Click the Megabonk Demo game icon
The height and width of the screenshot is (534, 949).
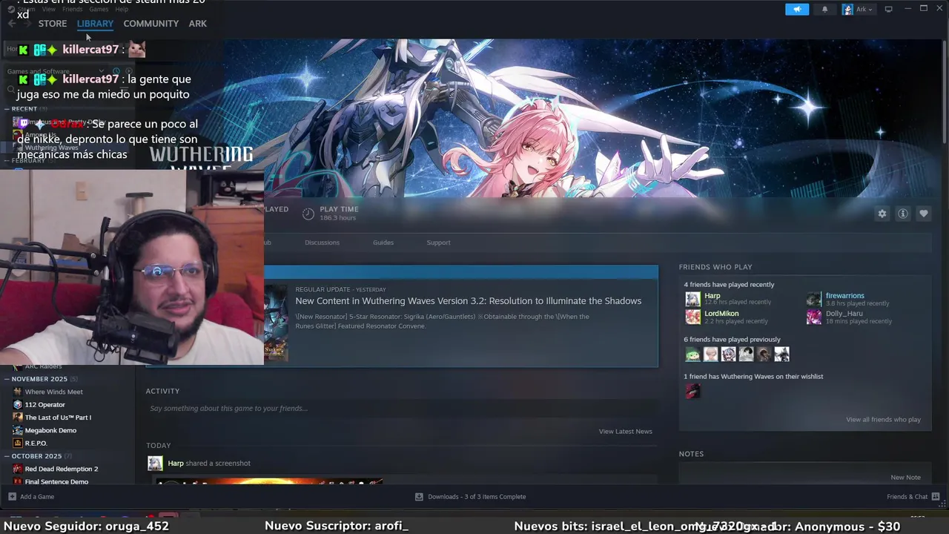(x=18, y=430)
